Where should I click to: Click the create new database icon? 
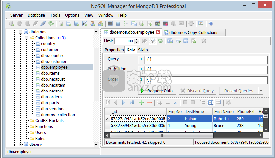tap(61, 23)
